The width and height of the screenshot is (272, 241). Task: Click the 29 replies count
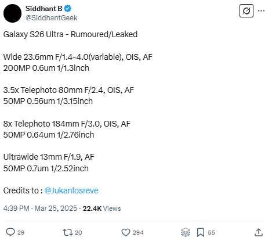pos(21,232)
